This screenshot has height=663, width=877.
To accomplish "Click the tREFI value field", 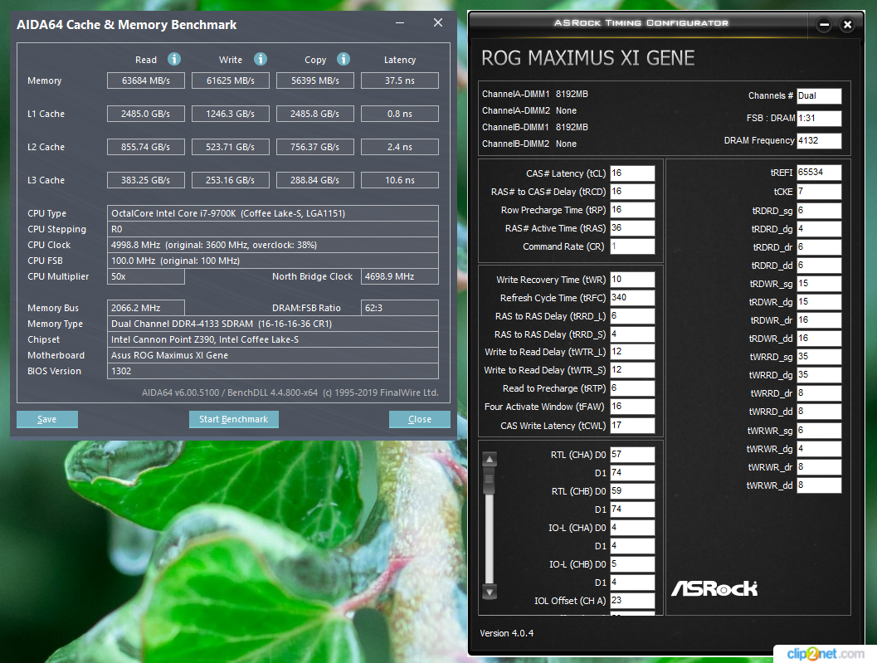I will [x=819, y=173].
